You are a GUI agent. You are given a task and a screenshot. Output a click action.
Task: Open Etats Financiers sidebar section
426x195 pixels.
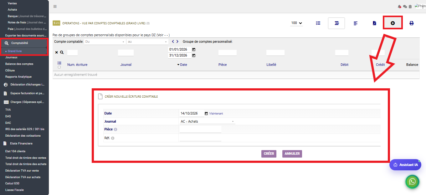point(21,144)
